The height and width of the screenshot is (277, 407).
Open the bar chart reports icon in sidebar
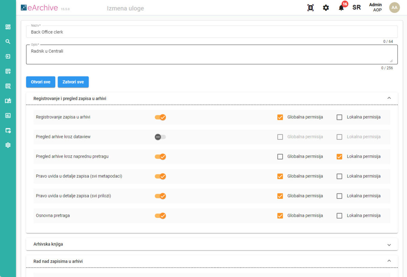[x=8, y=116]
